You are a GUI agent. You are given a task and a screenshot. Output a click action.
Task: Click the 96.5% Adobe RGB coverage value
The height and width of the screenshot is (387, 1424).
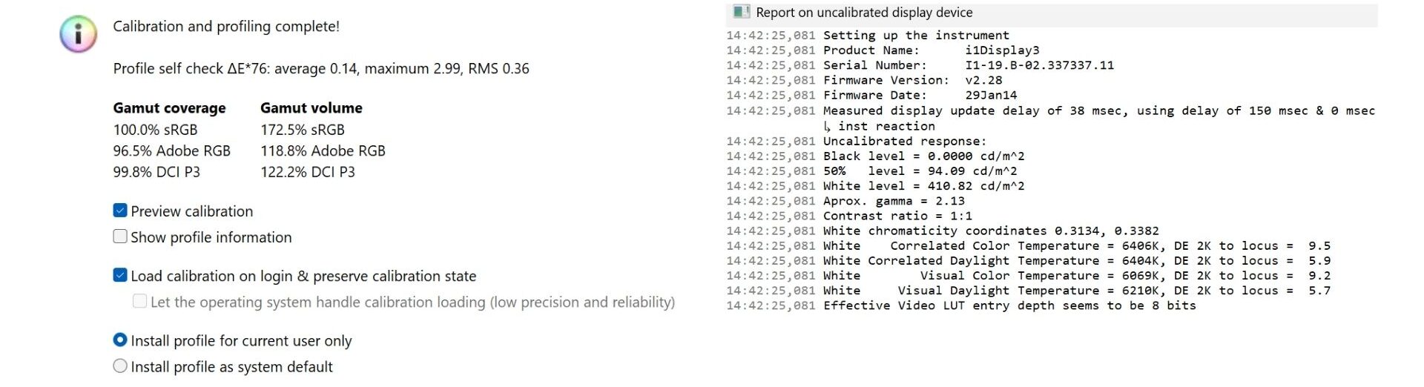click(172, 151)
